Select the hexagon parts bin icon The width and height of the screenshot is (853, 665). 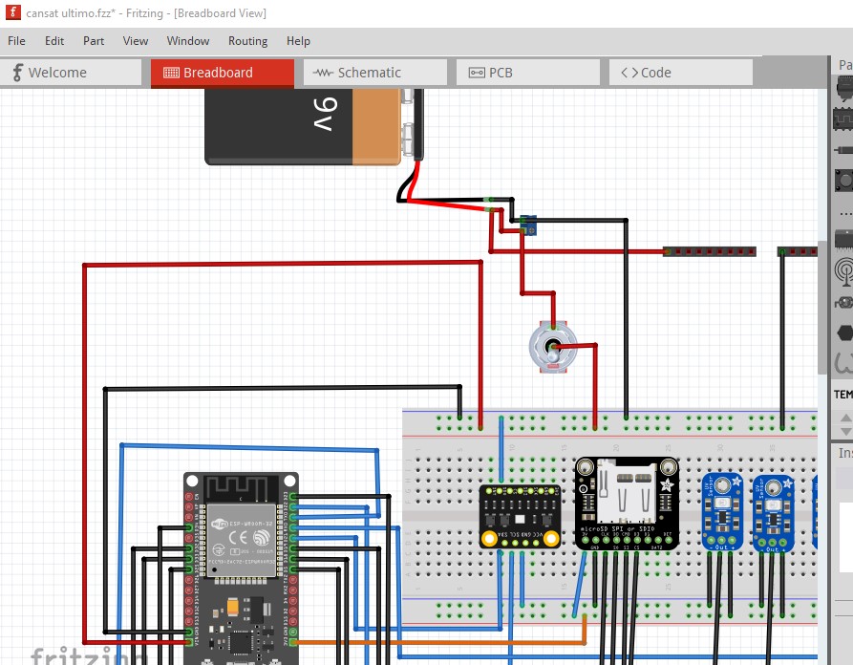click(x=844, y=332)
